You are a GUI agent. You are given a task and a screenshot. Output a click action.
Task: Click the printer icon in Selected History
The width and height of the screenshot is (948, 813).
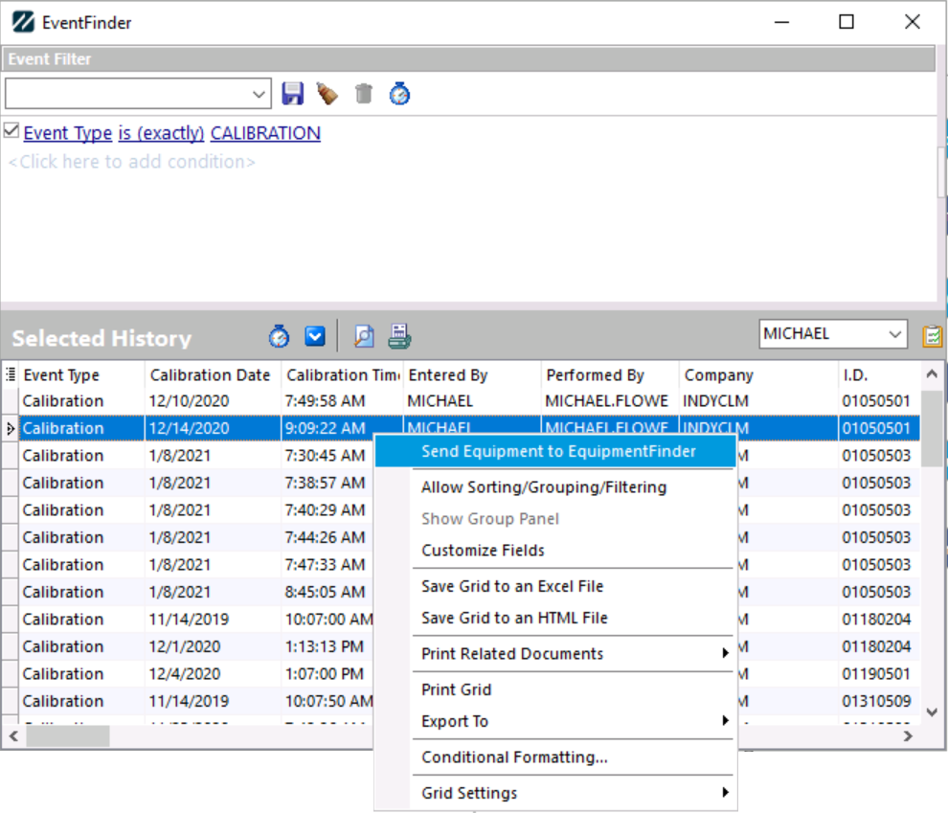click(399, 336)
